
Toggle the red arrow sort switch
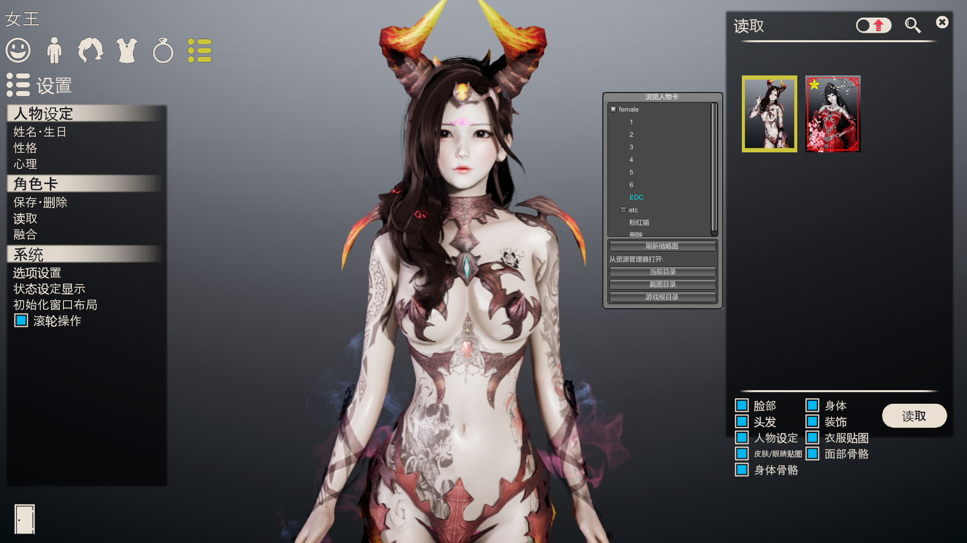coord(874,25)
